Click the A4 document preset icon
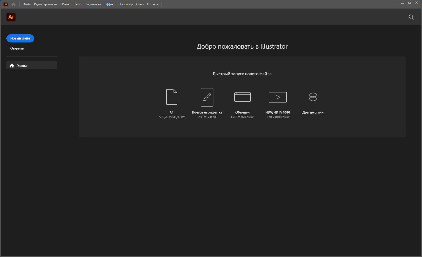The height and width of the screenshot is (257, 422). click(x=172, y=97)
